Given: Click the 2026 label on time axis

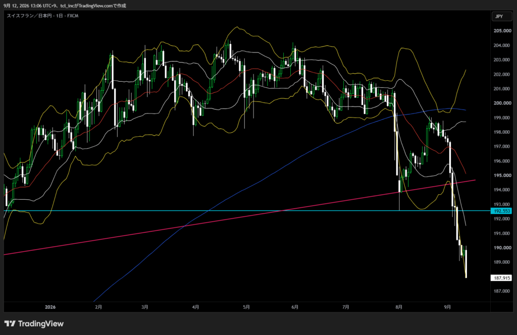Looking at the screenshot, I should coord(50,307).
